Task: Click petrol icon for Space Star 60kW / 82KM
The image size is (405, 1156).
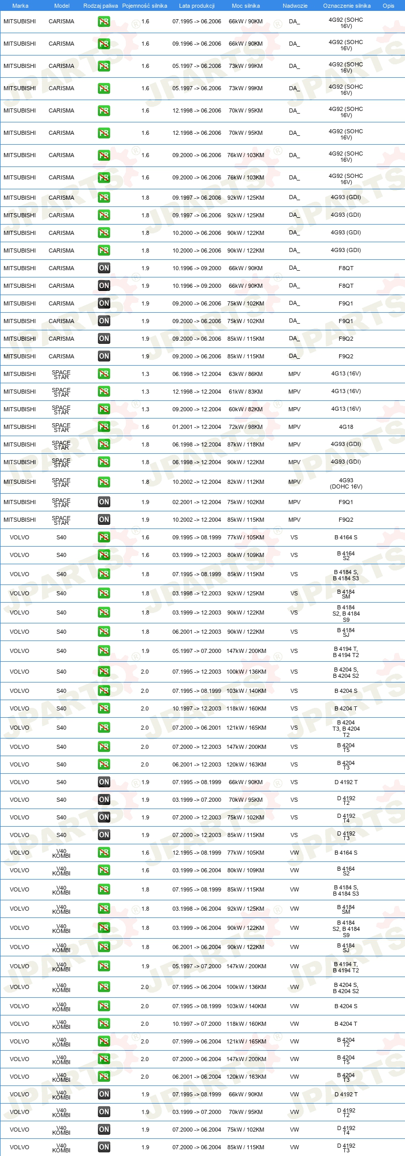Action: click(104, 409)
